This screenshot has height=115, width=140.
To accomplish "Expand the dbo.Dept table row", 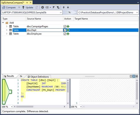I will point(6,30).
